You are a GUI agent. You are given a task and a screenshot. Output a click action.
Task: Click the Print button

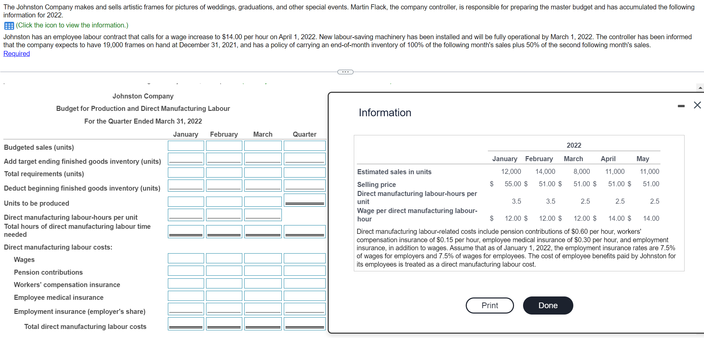click(490, 306)
